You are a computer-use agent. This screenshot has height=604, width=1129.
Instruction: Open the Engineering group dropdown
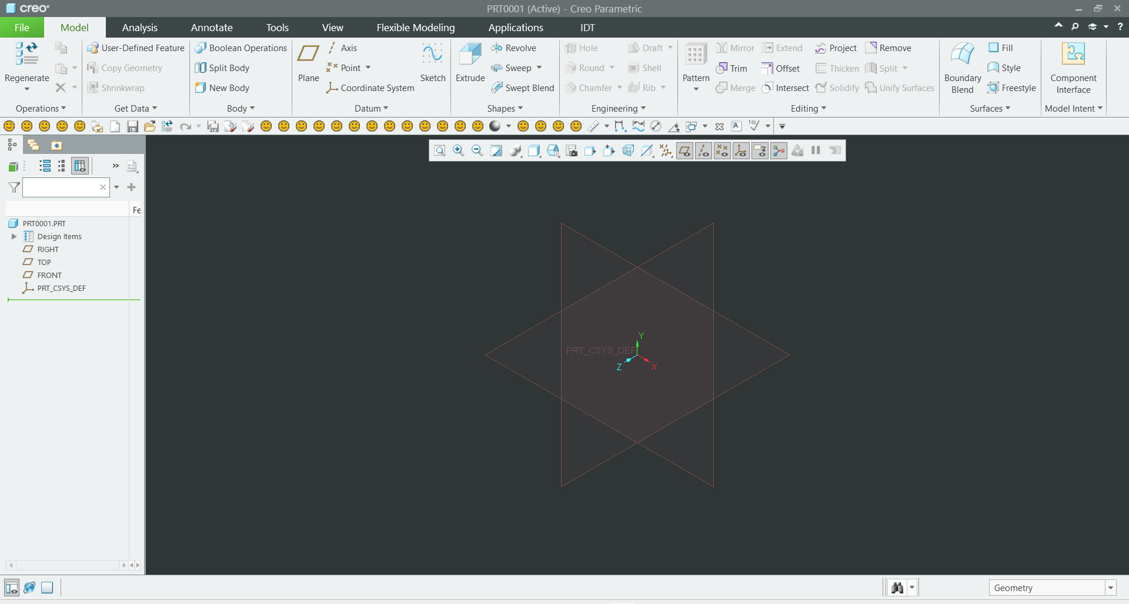[618, 109]
